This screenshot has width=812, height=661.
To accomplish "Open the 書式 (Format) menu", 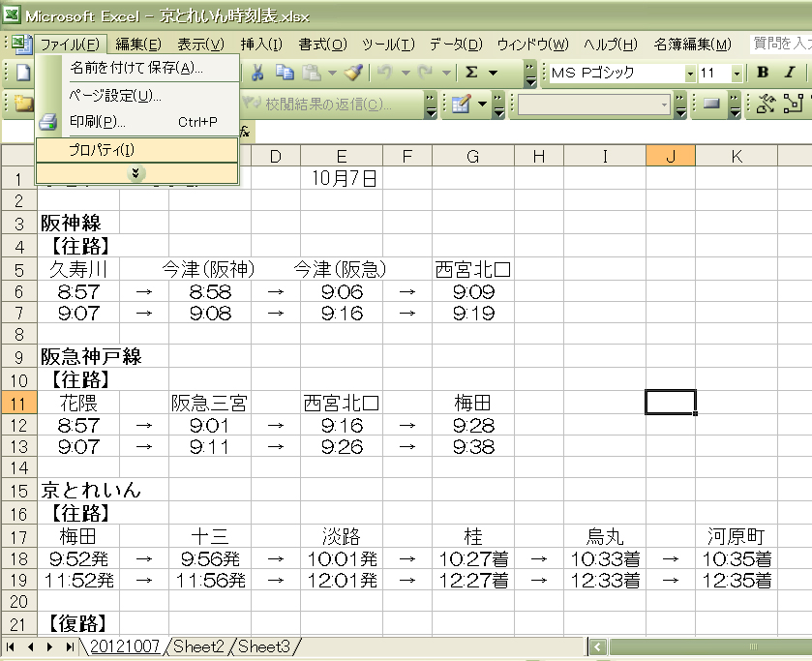I will [322, 45].
